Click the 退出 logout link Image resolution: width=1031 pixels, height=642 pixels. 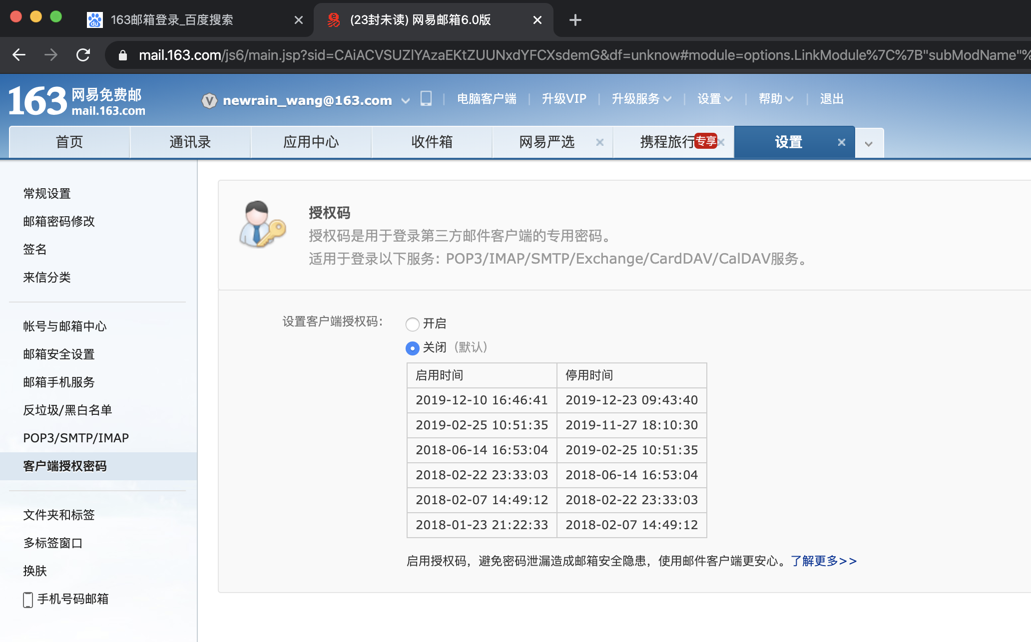click(x=832, y=99)
